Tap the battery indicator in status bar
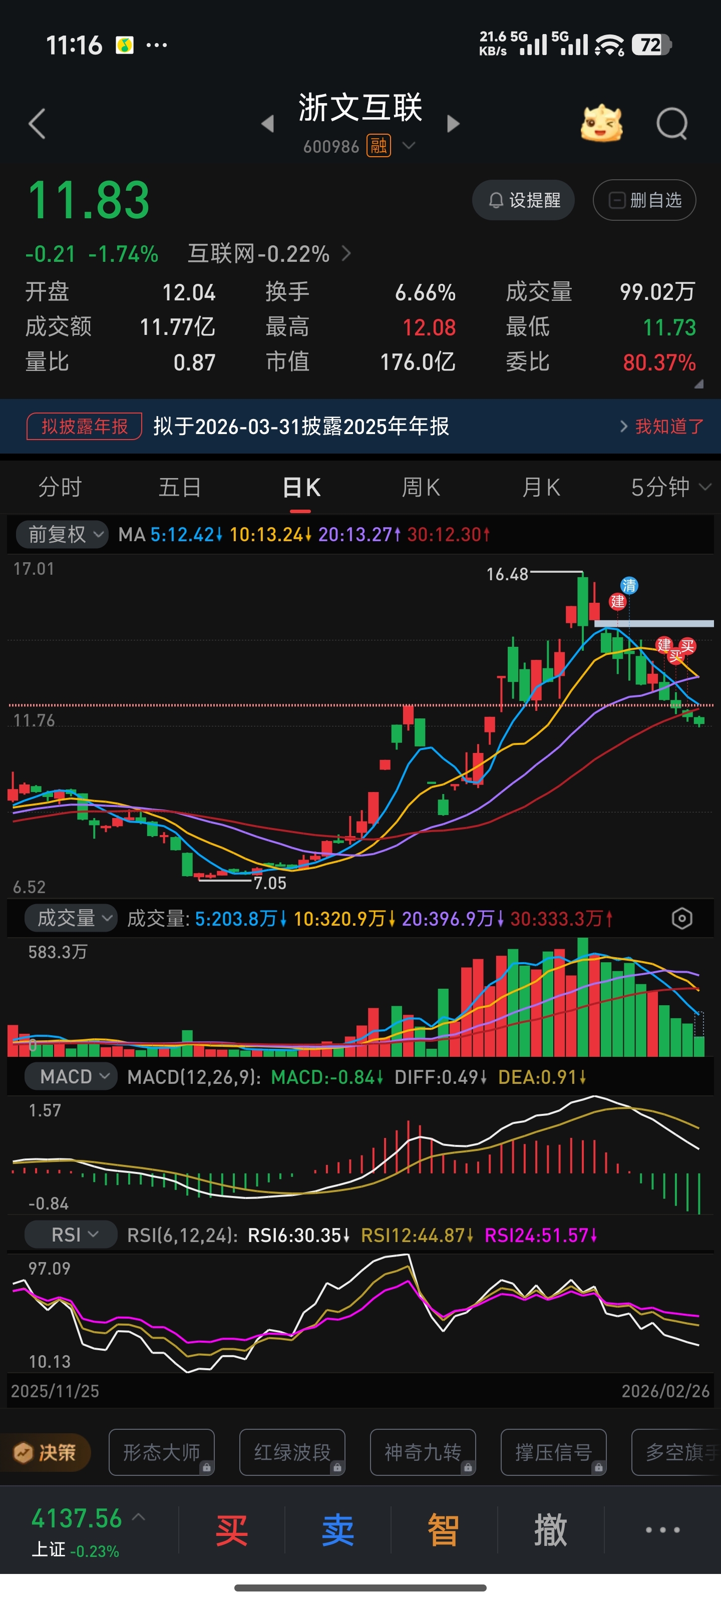 [652, 45]
